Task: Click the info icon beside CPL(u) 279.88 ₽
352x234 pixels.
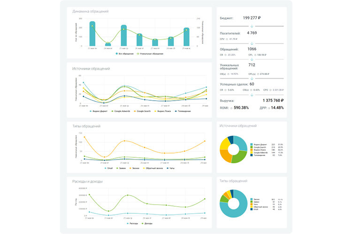Action: pos(258,74)
